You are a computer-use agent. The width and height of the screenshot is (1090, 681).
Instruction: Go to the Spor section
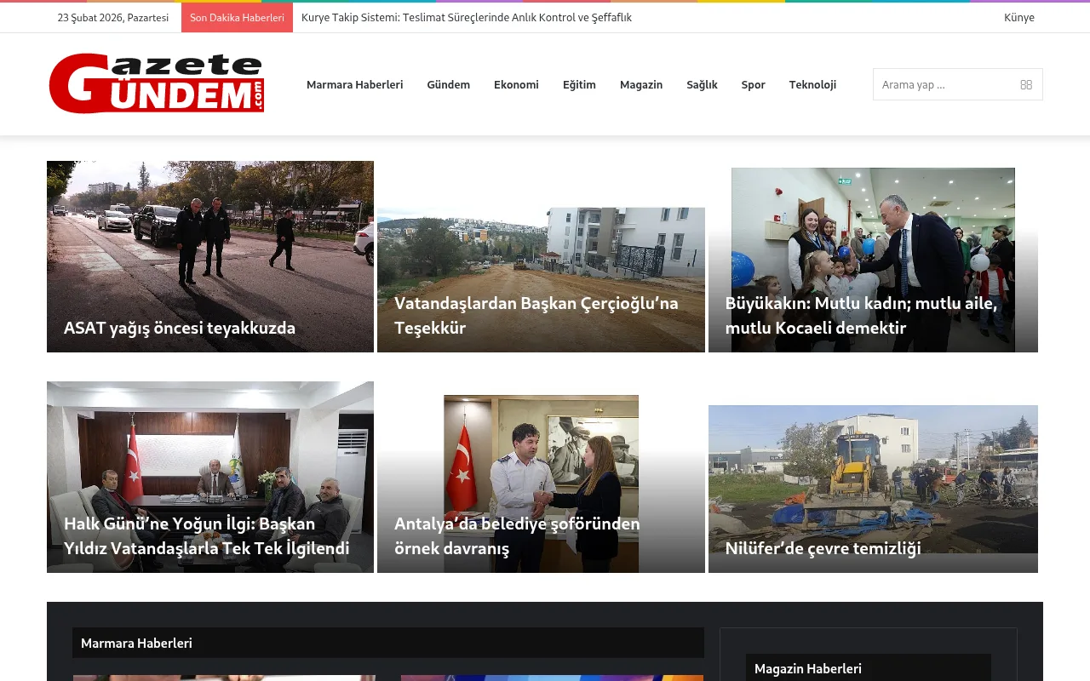tap(753, 84)
